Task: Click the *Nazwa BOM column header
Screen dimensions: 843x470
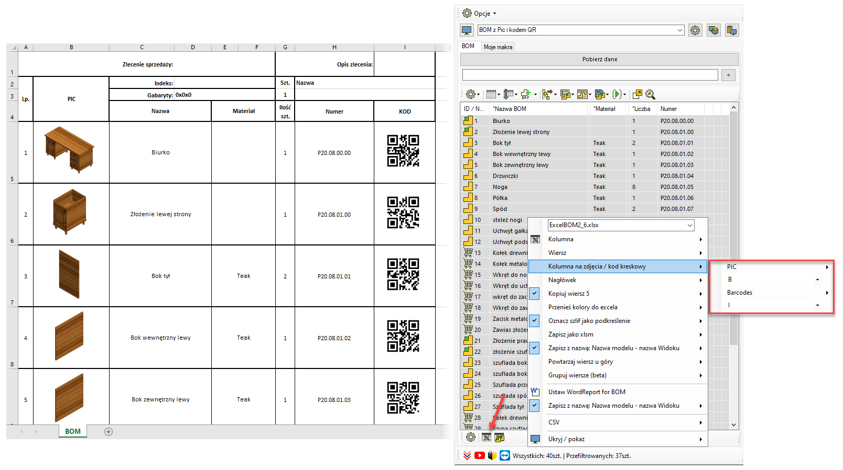Action: click(x=539, y=109)
